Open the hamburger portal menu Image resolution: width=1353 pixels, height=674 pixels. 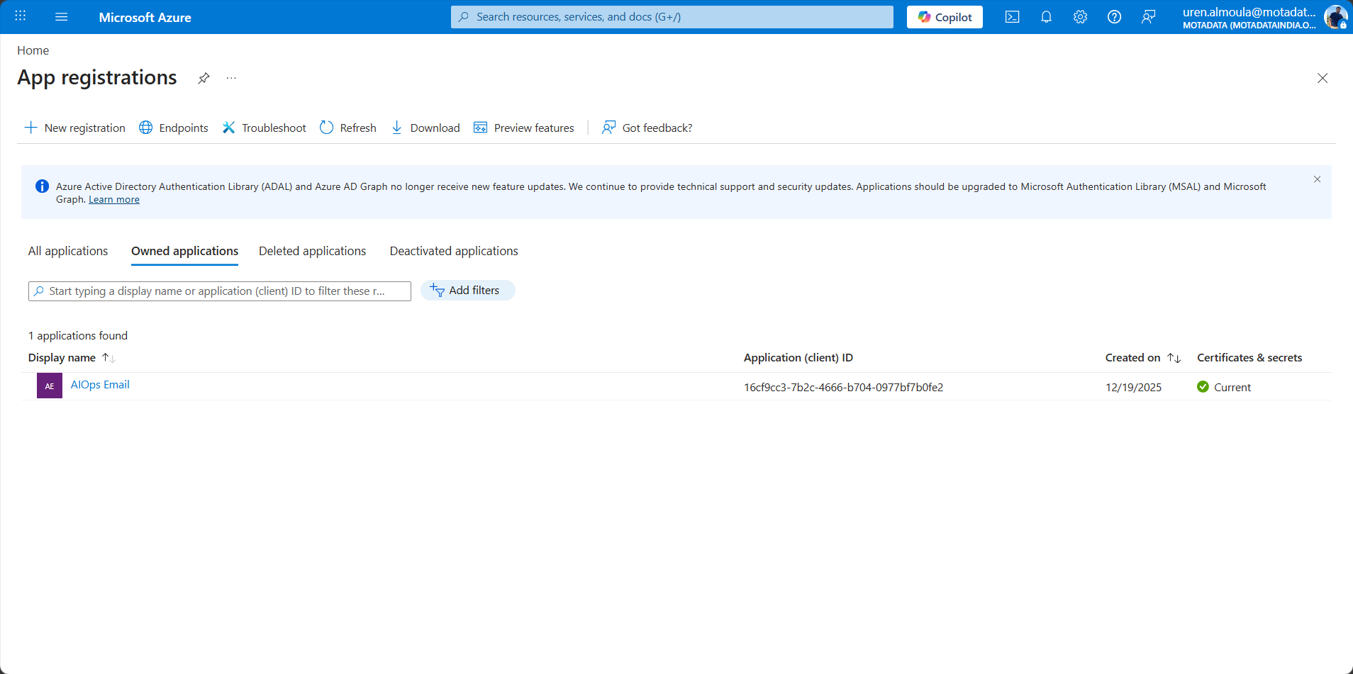click(x=62, y=16)
